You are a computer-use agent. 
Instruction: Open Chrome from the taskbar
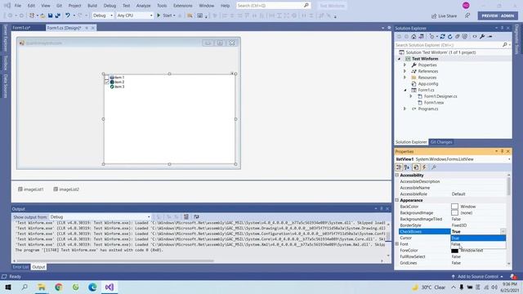click(59, 287)
